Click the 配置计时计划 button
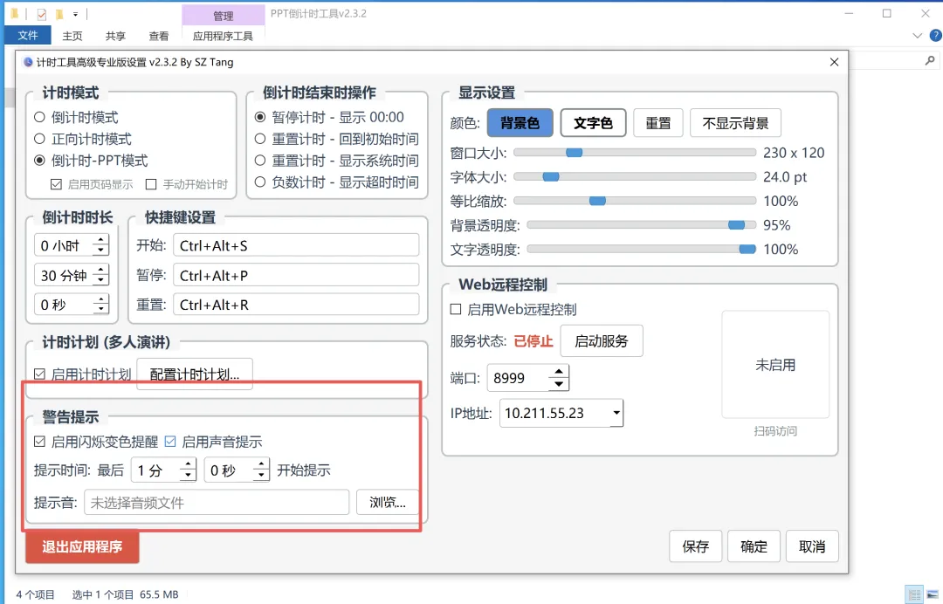The width and height of the screenshot is (943, 604). [x=194, y=374]
